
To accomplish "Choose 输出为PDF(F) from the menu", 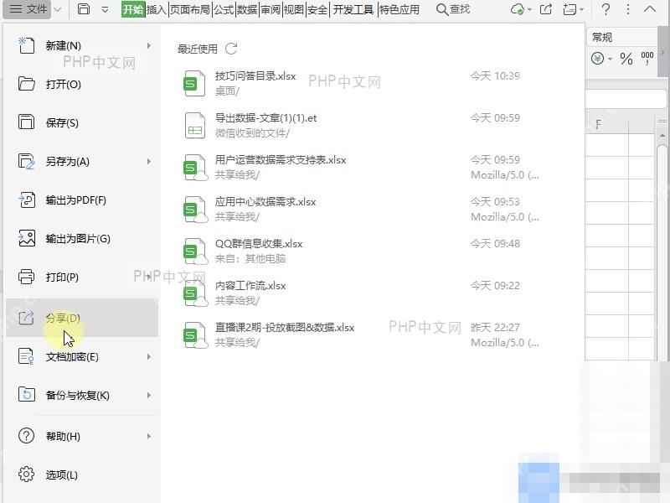I will (x=81, y=200).
